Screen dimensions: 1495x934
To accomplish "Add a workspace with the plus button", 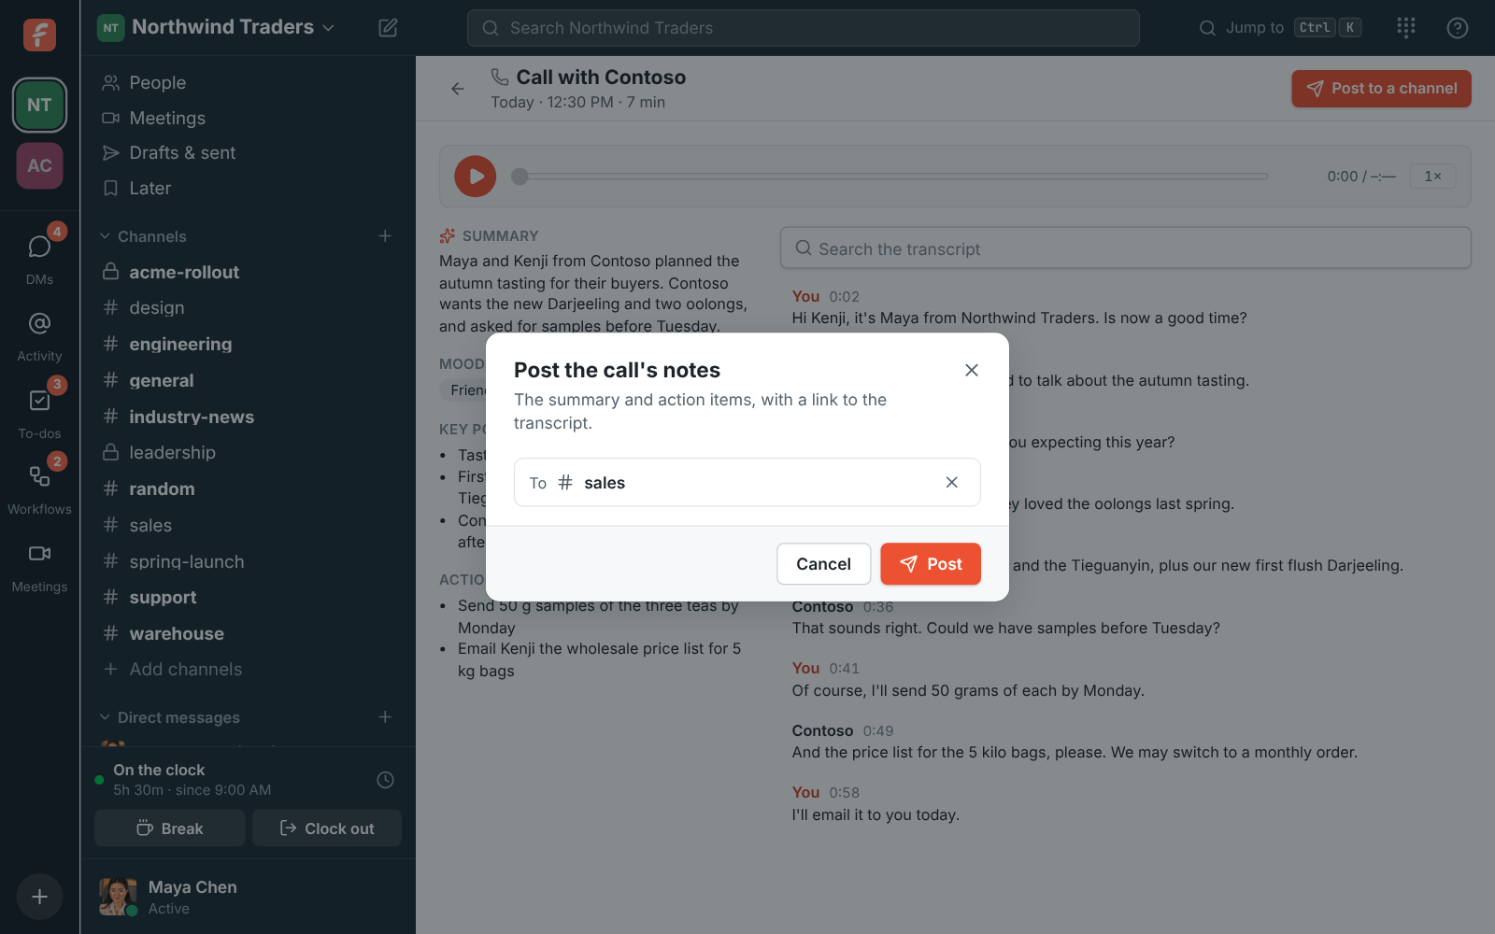I will coord(39,897).
